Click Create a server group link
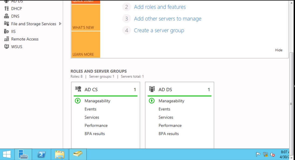The image size is (295, 160). click(x=159, y=31)
